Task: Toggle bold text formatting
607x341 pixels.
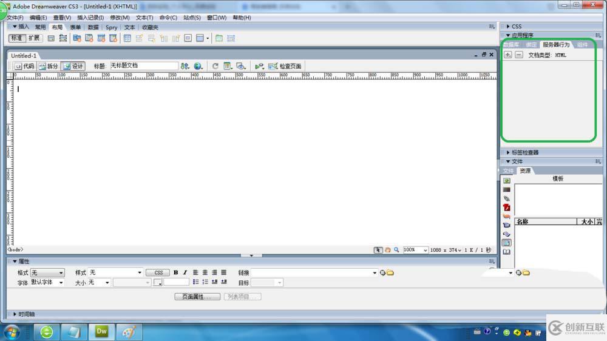Action: (x=176, y=272)
